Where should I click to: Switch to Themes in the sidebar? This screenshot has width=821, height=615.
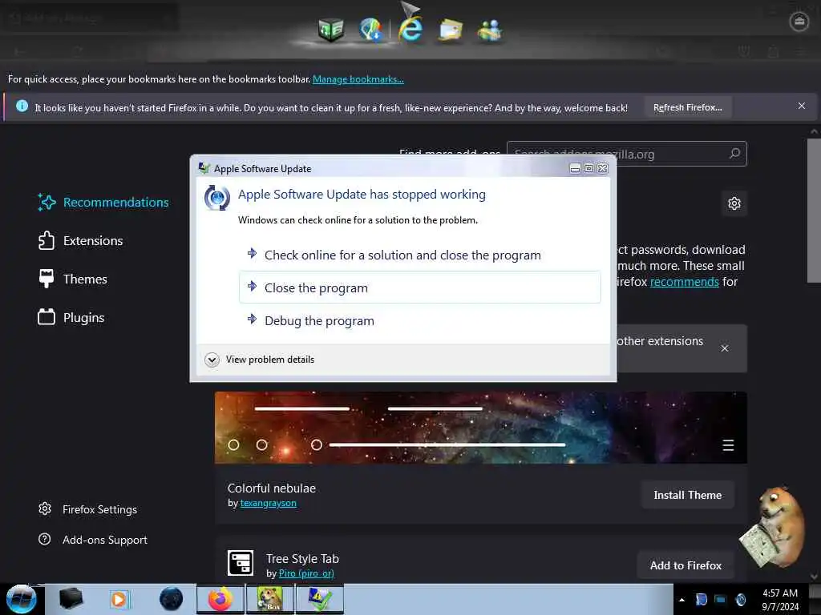pyautogui.click(x=73, y=279)
